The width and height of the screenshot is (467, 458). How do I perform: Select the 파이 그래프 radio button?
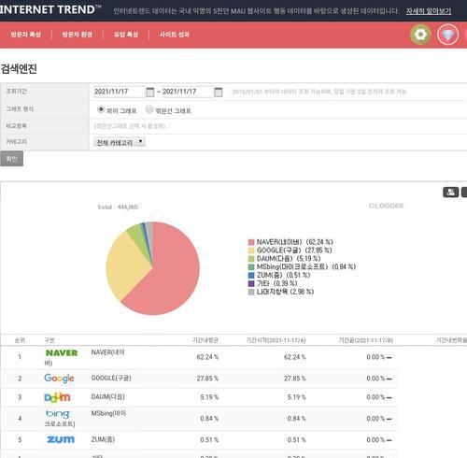tap(101, 109)
